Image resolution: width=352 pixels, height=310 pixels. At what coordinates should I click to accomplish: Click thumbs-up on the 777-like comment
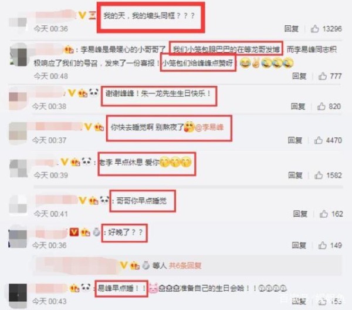click(322, 76)
